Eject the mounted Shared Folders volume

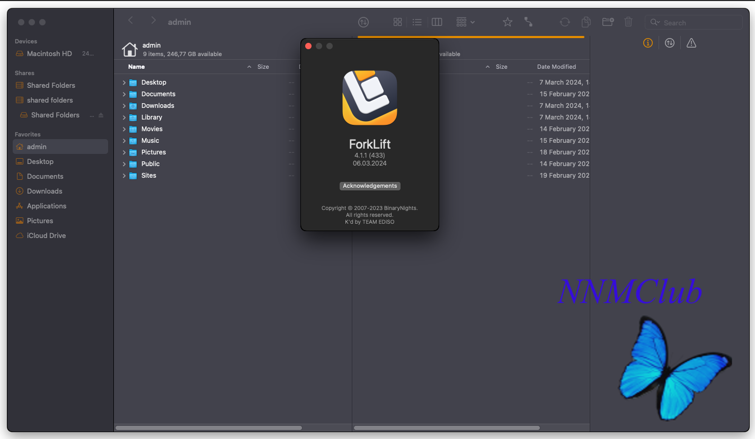tap(101, 115)
